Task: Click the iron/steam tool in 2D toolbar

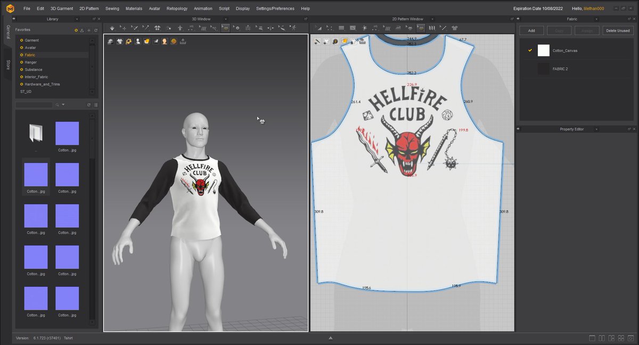Action: point(398,28)
